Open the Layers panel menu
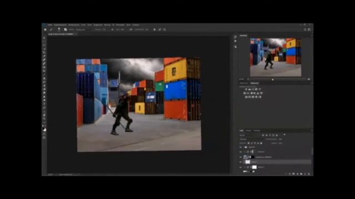The width and height of the screenshot is (355, 199). (x=312, y=130)
